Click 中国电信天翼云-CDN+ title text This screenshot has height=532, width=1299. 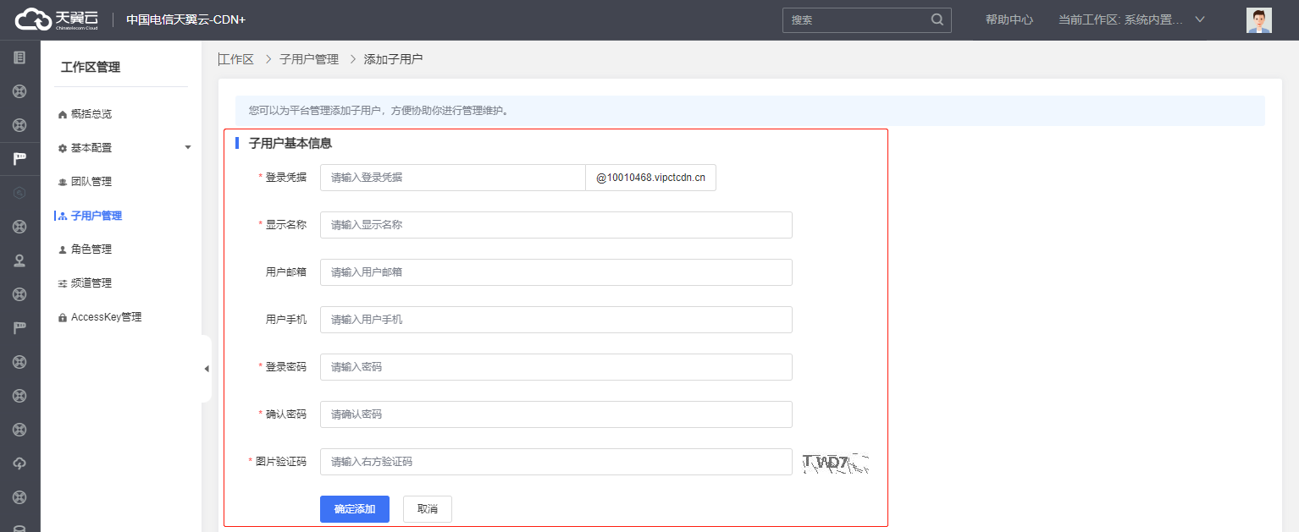point(186,19)
